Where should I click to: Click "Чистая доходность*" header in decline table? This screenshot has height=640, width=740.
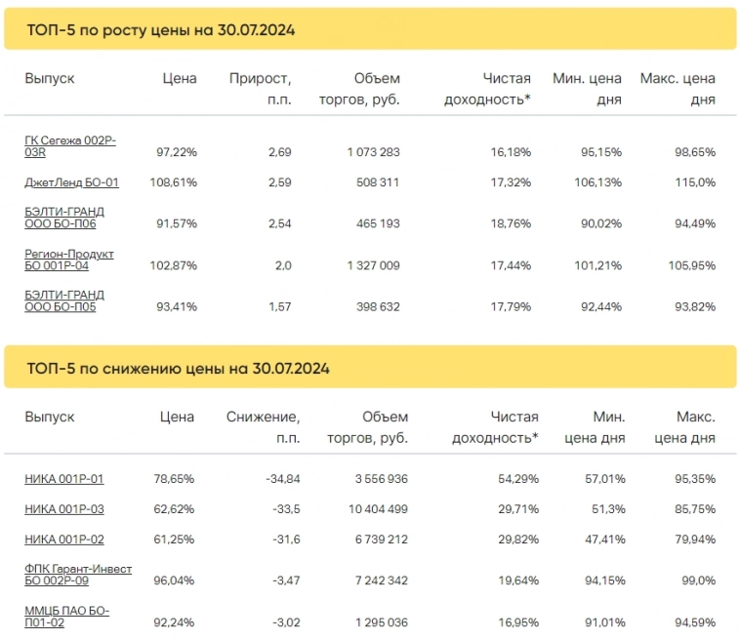495,427
